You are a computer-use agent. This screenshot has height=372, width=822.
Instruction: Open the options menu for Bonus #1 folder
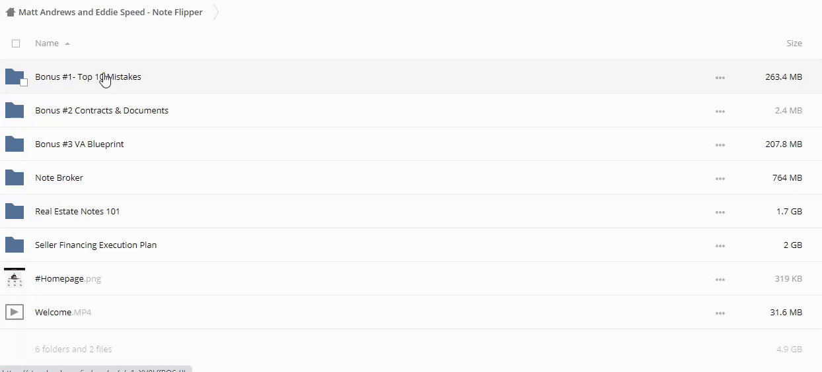(x=720, y=78)
